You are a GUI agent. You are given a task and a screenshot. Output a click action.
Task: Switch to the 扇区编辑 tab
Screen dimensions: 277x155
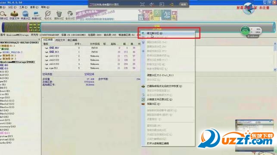72,40
